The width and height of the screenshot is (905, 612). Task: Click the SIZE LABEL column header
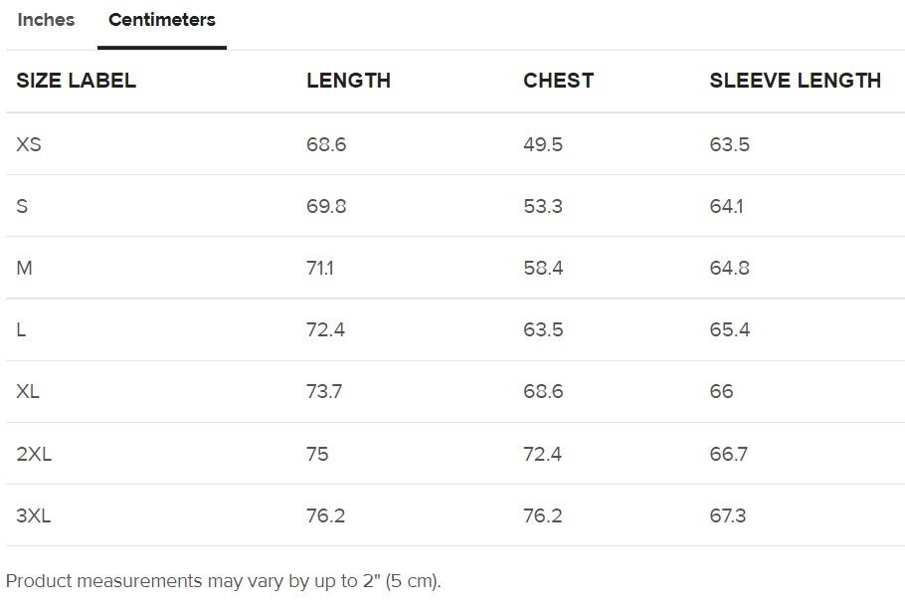point(77,81)
